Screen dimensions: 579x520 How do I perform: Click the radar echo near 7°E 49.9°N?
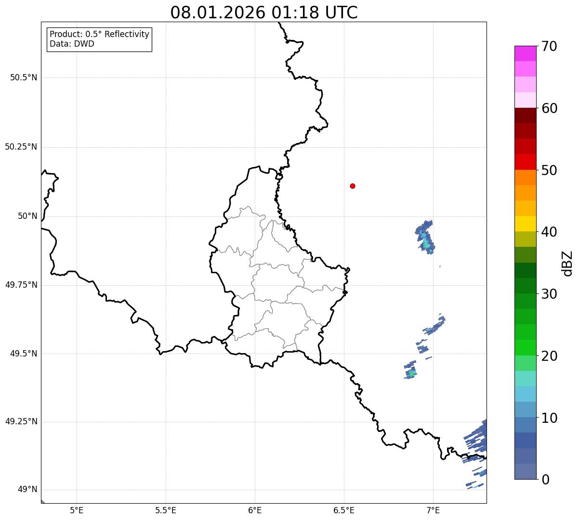tap(425, 237)
